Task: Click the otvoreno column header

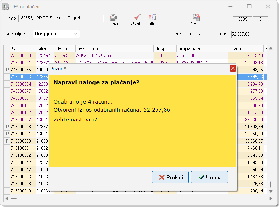Action: (x=246, y=48)
